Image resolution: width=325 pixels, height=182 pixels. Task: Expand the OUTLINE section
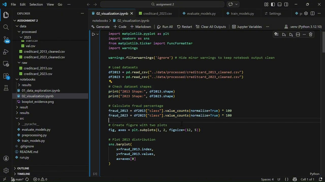tap(50, 168)
